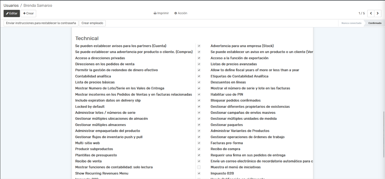Click the Crear plus button
The image size is (385, 179).
click(x=28, y=13)
